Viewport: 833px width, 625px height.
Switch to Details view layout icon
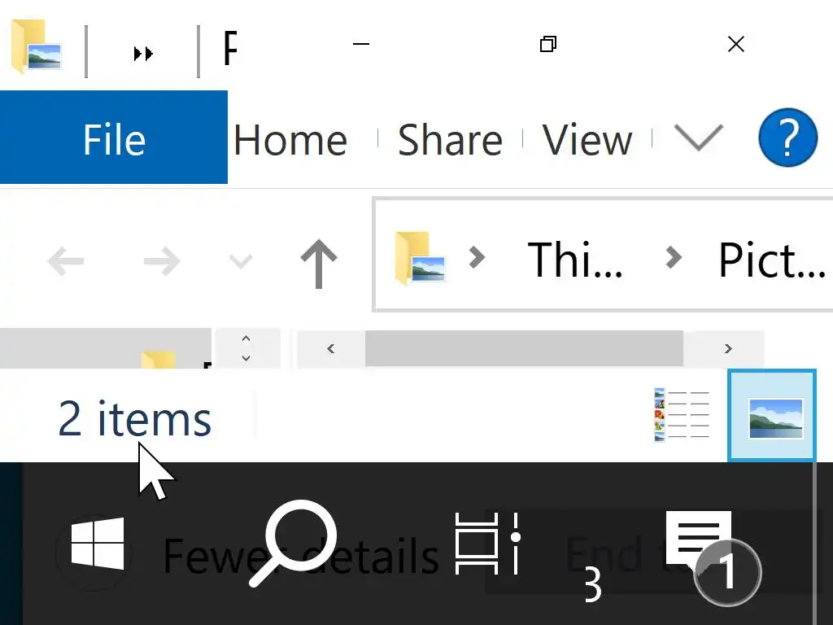pos(682,415)
